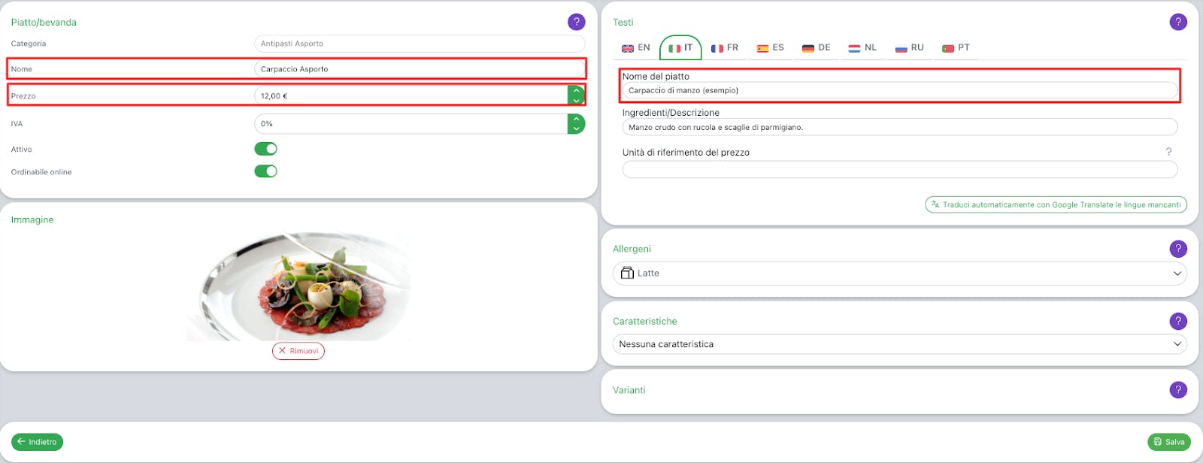
Task: Open help for the Testi panel
Action: [x=1178, y=22]
